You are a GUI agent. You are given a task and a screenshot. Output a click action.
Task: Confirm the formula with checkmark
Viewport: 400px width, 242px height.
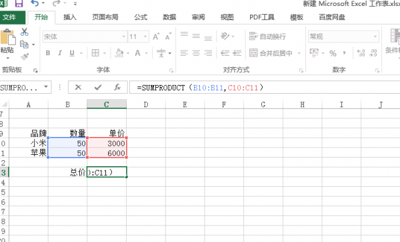pyautogui.click(x=98, y=87)
